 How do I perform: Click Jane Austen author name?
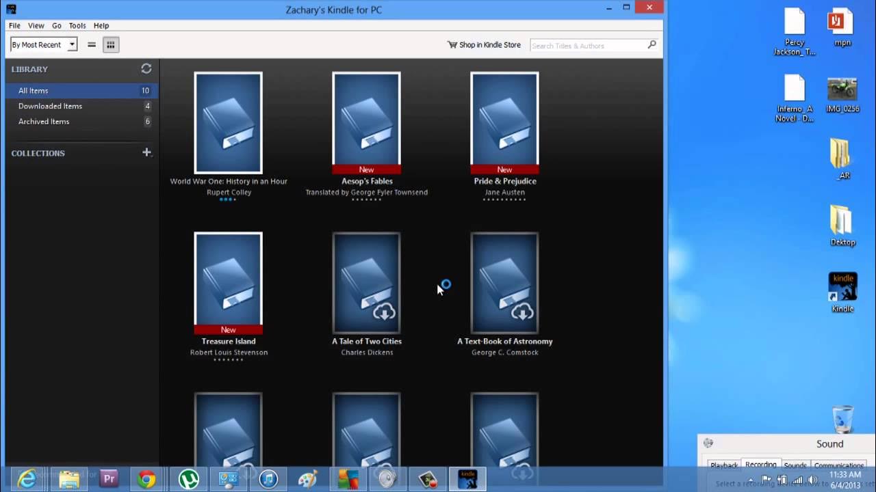coord(505,192)
